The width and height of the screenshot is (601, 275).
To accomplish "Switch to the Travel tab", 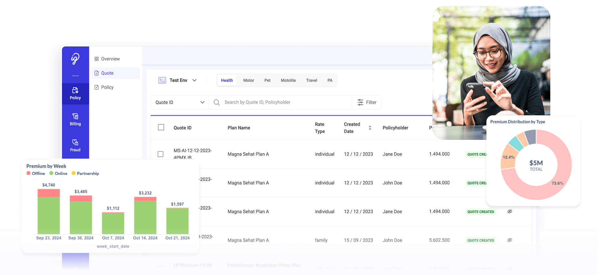I will (311, 80).
